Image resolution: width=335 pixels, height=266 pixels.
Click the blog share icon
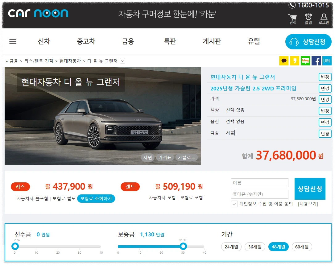coord(305,61)
